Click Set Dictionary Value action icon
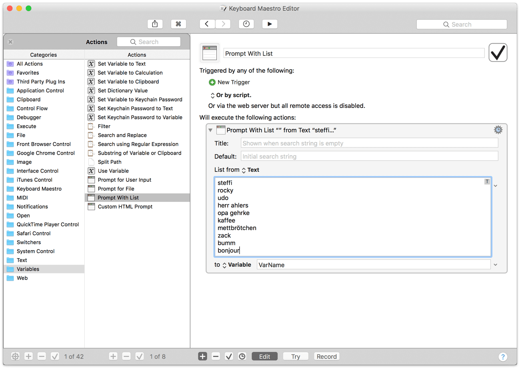The width and height of the screenshot is (520, 368). tap(91, 90)
